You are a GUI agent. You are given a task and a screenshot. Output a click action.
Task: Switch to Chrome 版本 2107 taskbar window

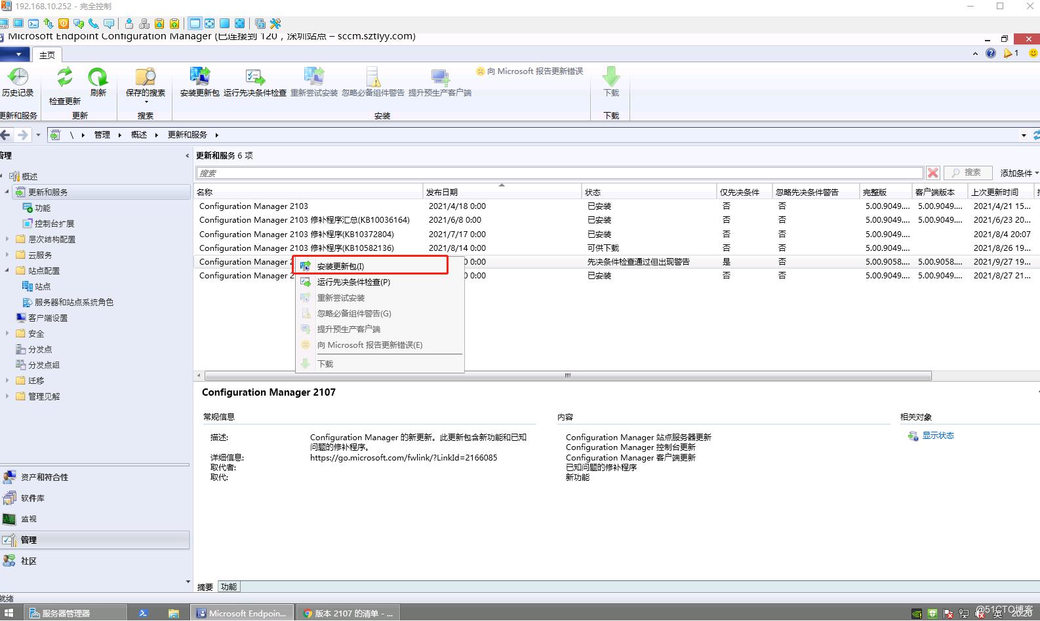point(348,613)
